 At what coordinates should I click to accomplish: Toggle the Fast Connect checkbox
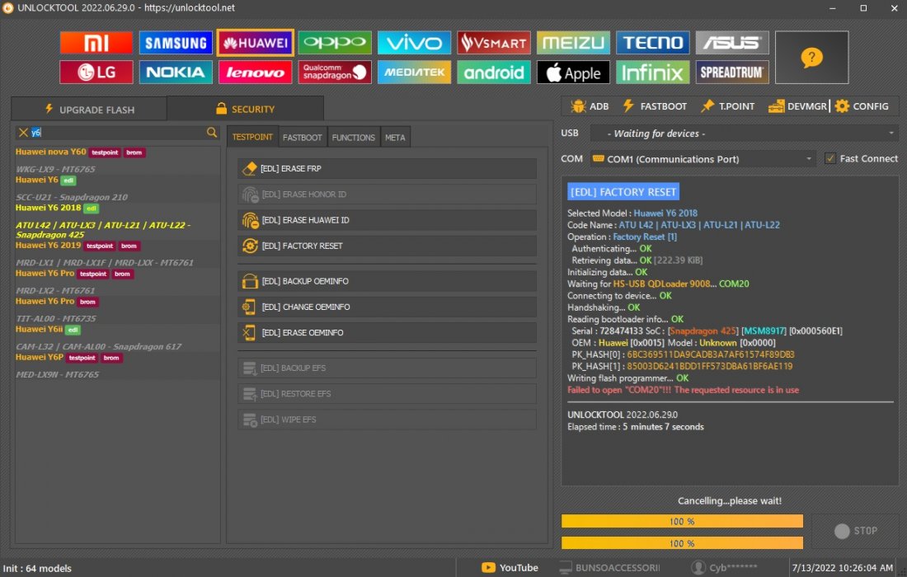(830, 158)
